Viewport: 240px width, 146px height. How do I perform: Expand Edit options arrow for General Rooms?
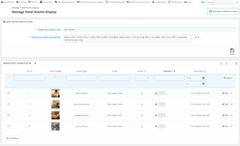pyautogui.click(x=231, y=115)
